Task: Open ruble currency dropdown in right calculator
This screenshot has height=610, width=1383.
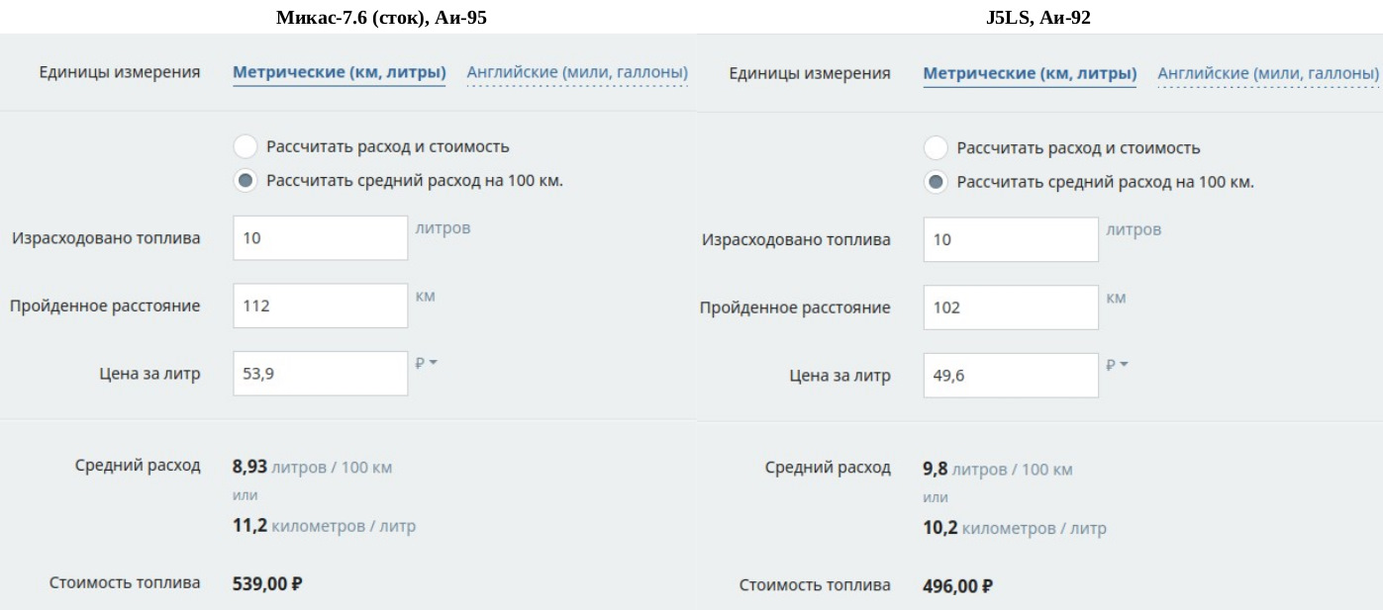Action: point(1117,365)
